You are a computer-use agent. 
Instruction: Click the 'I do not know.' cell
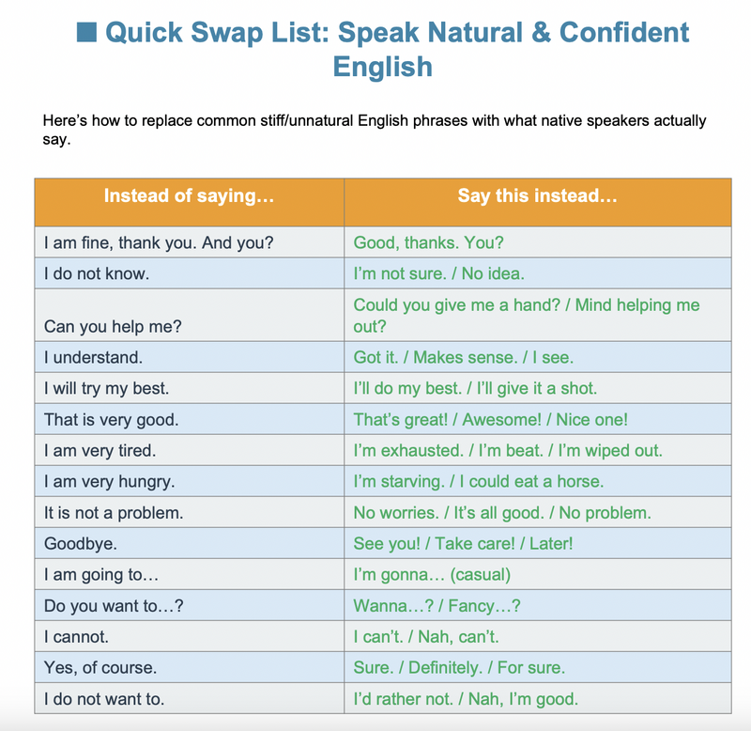(x=190, y=273)
